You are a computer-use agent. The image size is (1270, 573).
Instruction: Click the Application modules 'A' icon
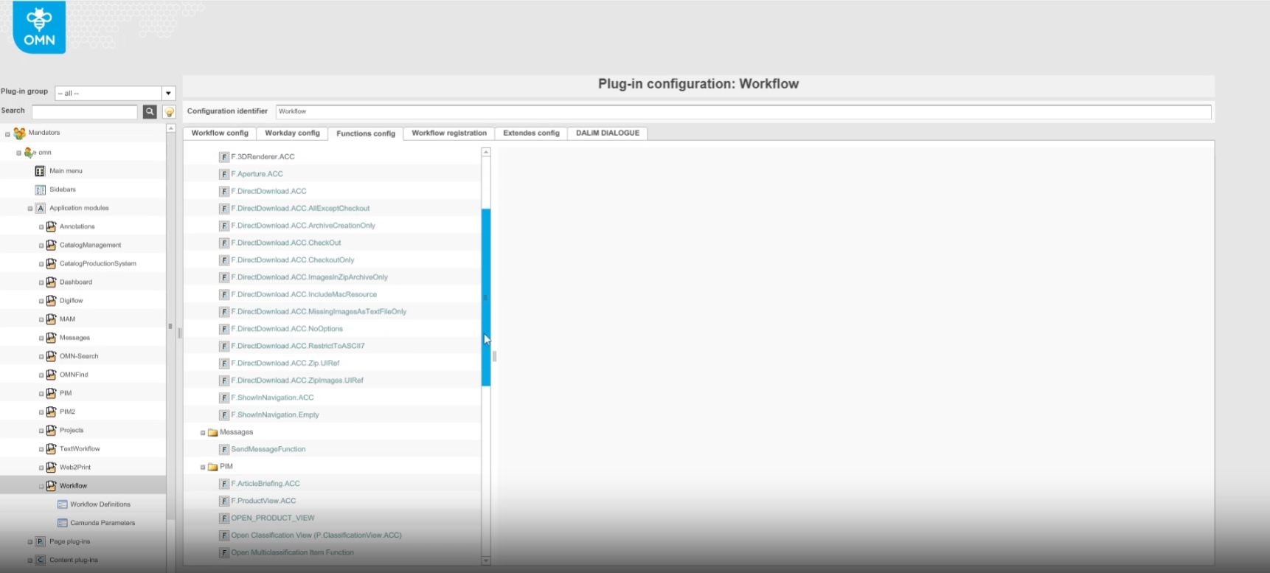(x=41, y=208)
